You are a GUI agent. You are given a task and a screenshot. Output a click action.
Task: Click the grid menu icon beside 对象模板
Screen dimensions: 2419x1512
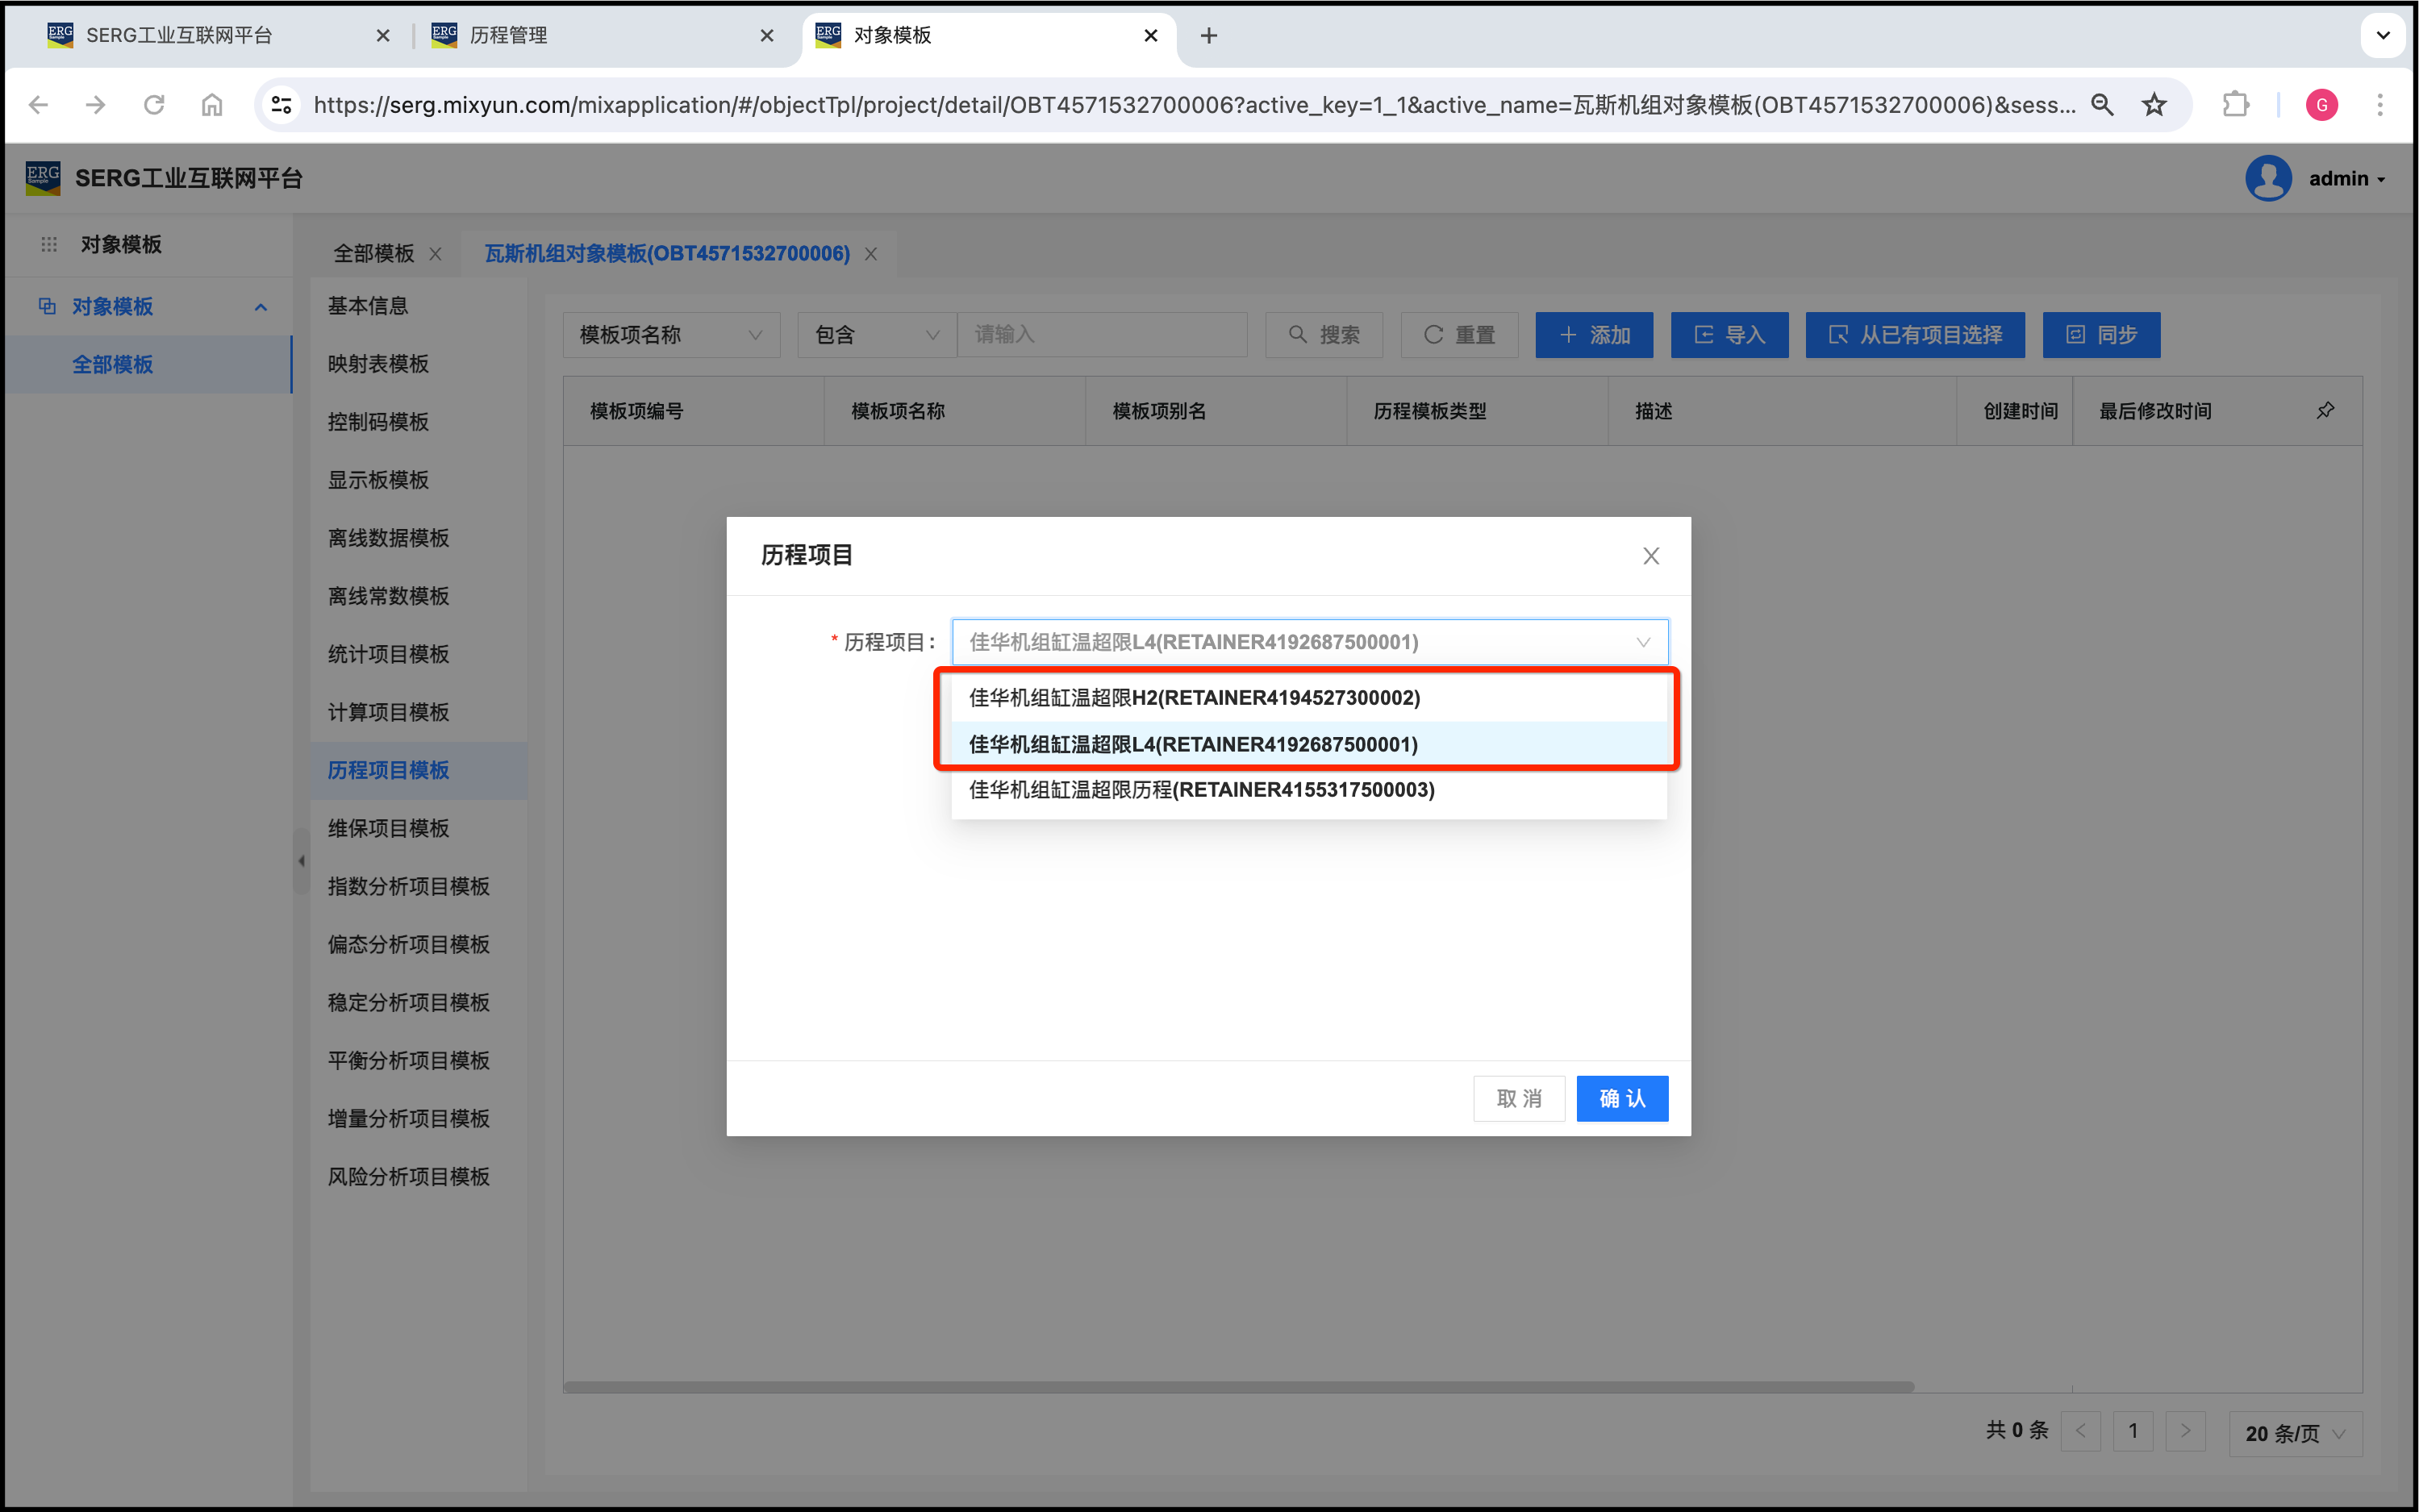pos(49,245)
